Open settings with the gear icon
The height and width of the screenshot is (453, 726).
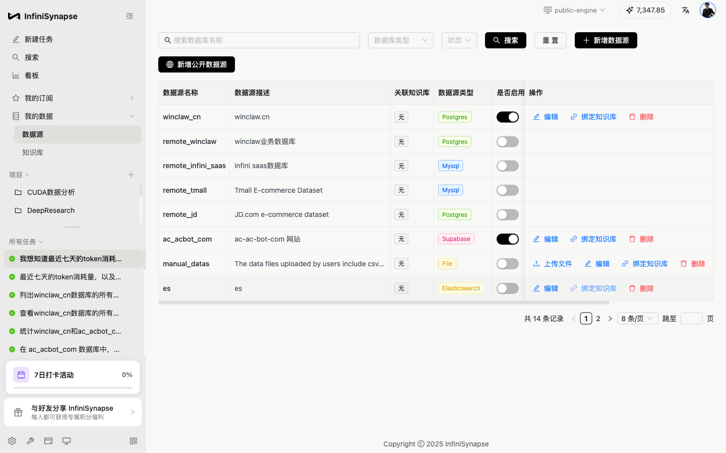pos(12,440)
